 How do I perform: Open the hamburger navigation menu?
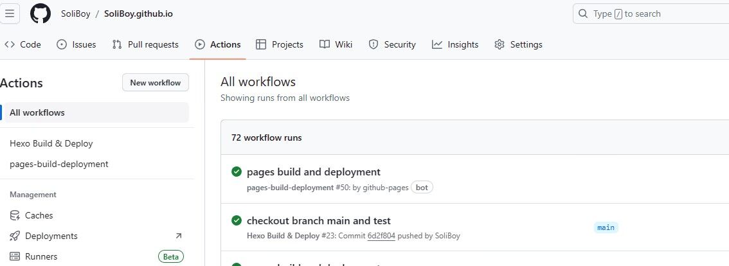[9, 13]
